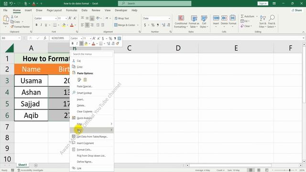Image resolution: width=306 pixels, height=172 pixels.
Task: Open Conditional Formatting in the ribbon
Action: pos(181,21)
